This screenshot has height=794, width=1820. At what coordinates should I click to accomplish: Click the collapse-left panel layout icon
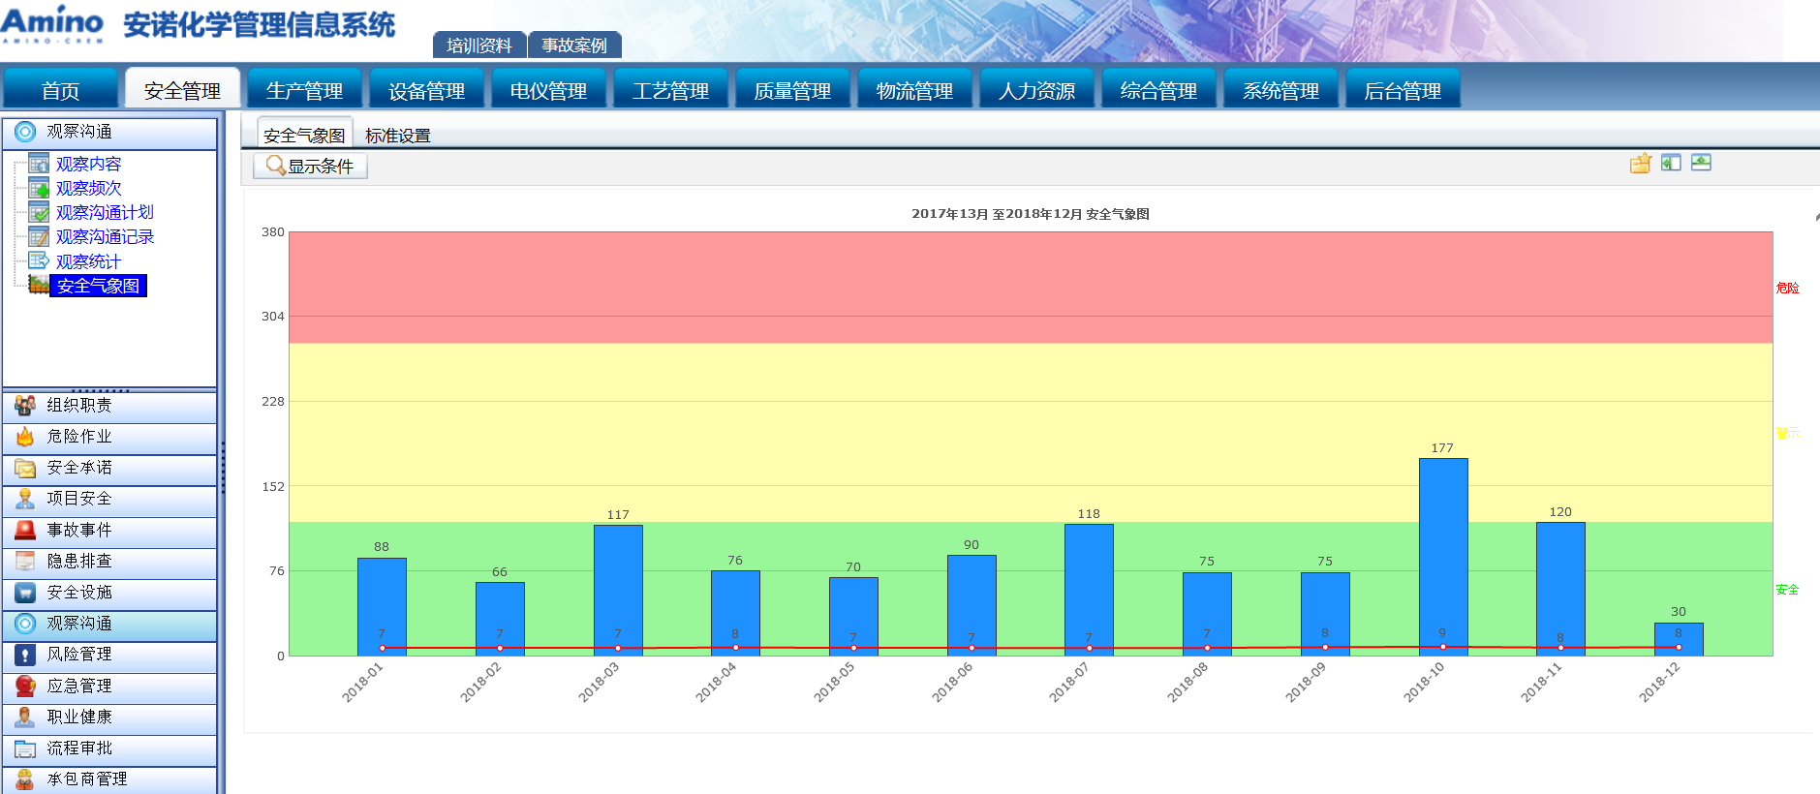(1671, 163)
